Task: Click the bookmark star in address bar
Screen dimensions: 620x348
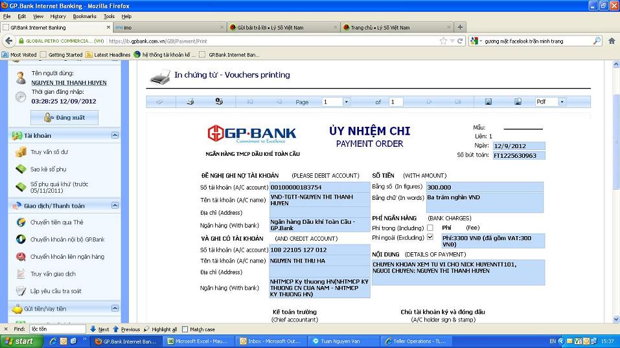Action: 443,41
